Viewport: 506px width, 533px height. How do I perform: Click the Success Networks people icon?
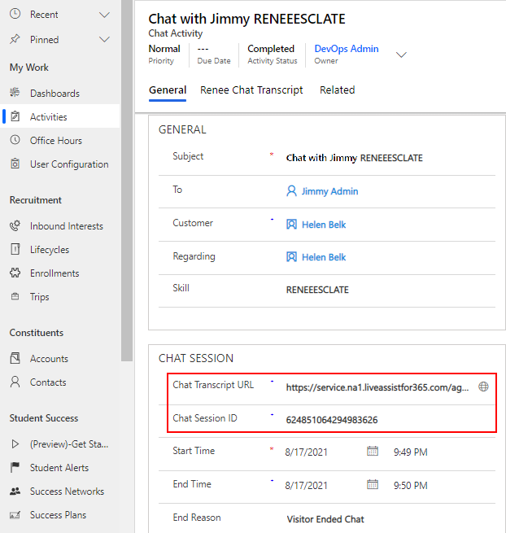(x=15, y=491)
